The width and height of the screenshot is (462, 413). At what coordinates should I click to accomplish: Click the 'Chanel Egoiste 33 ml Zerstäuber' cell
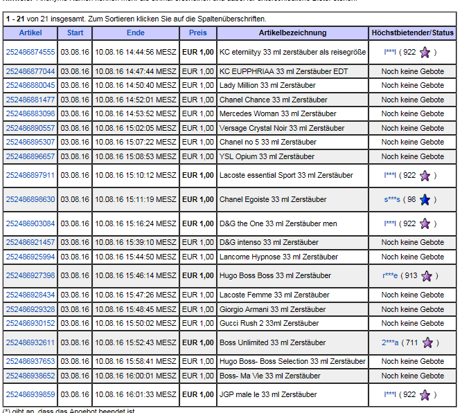point(292,200)
